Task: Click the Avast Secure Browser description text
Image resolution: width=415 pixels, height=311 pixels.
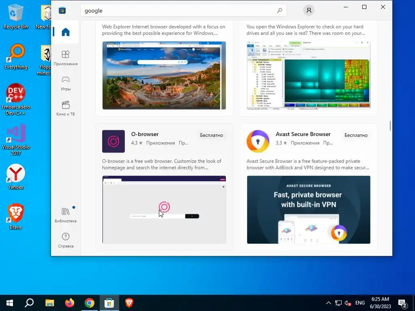Action: coord(308,164)
